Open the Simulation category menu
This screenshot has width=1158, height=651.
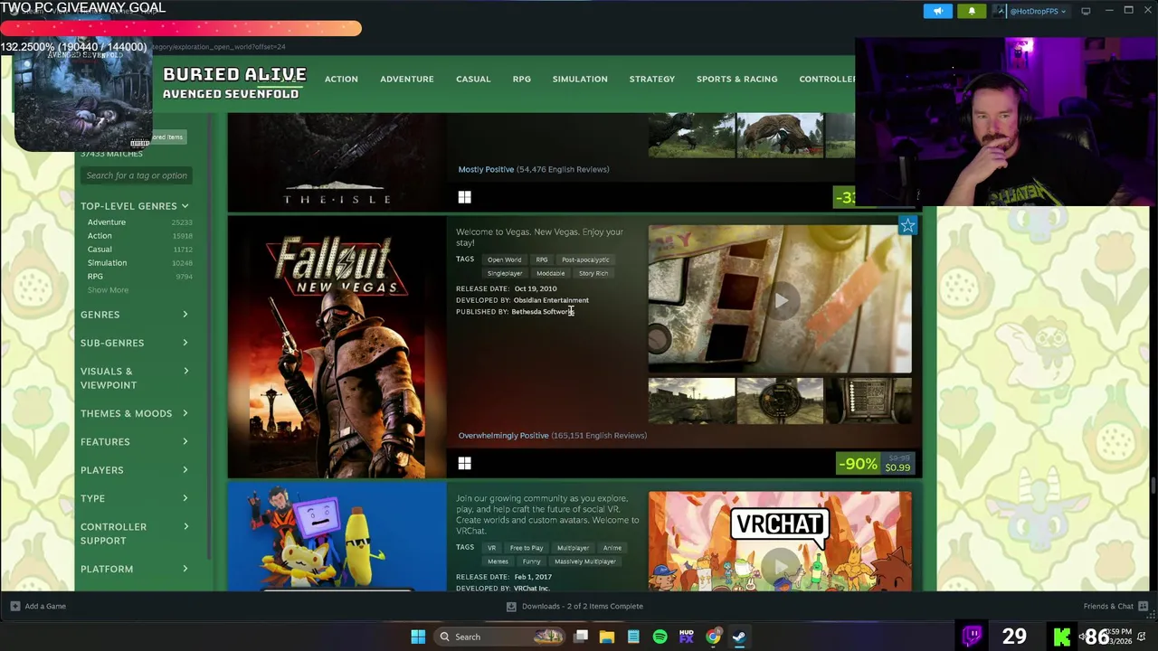point(580,79)
